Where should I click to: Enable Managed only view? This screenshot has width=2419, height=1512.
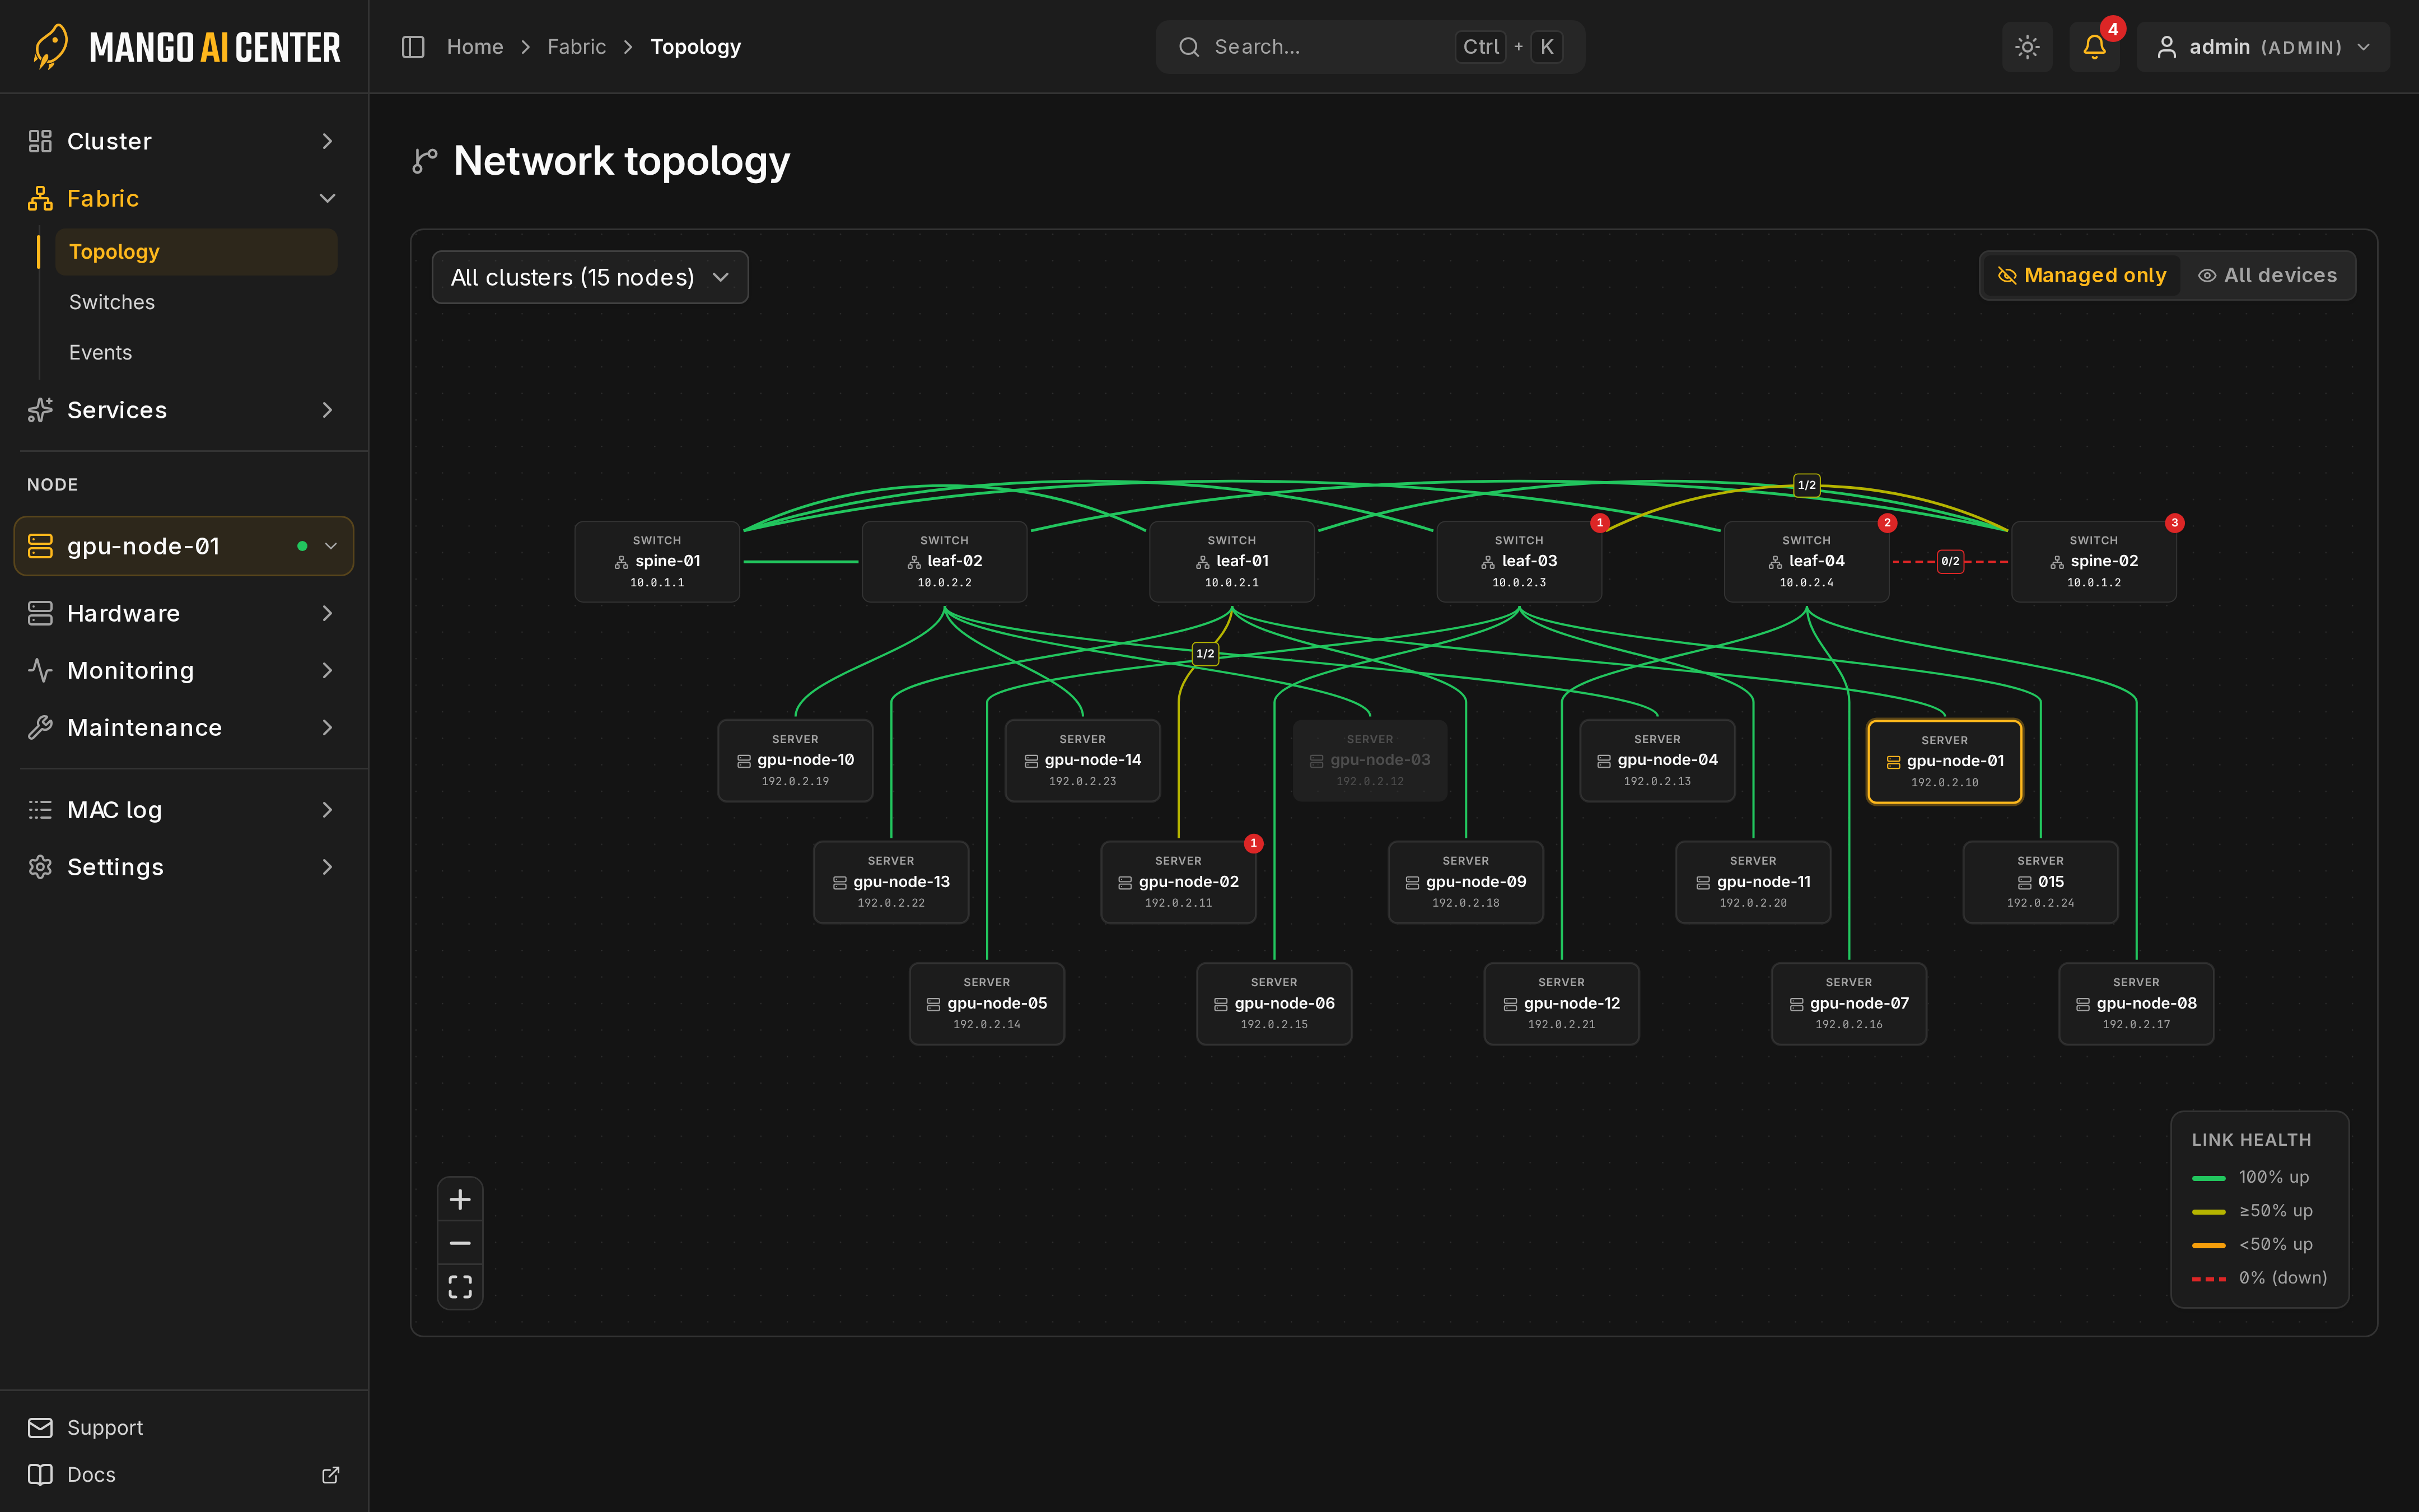pos(2082,275)
